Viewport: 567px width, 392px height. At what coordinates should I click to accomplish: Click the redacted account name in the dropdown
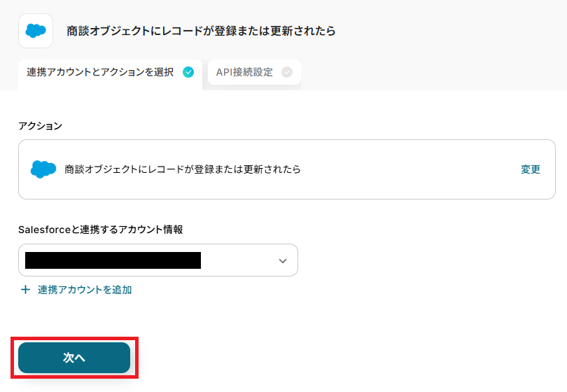click(x=113, y=260)
